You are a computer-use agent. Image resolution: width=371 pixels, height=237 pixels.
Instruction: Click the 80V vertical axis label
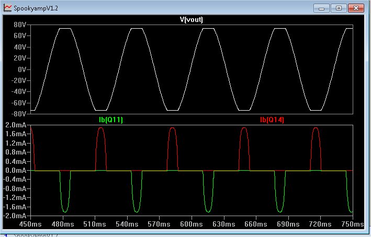[20, 25]
